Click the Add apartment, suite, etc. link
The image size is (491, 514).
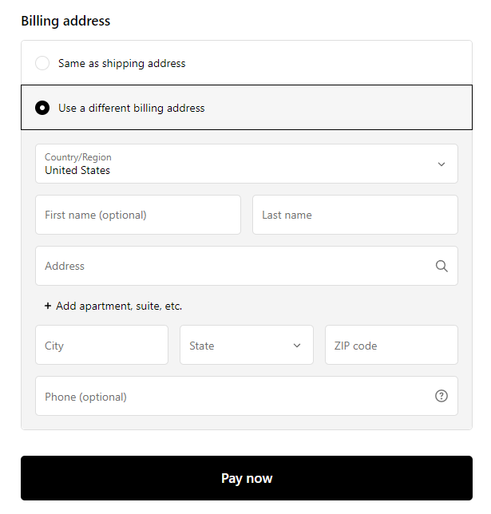(119, 306)
